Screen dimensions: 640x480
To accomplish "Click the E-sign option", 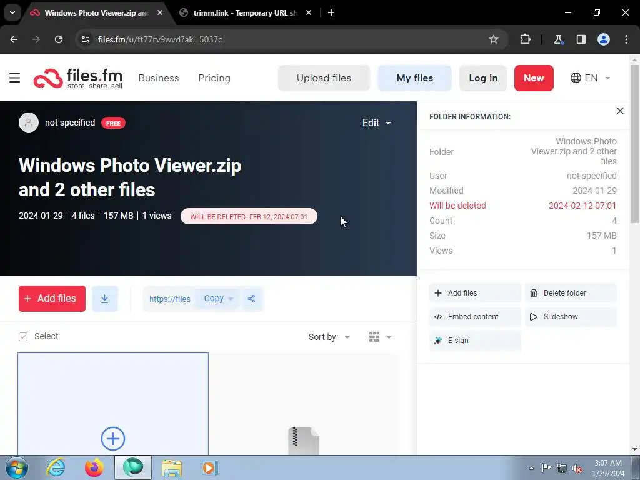I will [475, 341].
